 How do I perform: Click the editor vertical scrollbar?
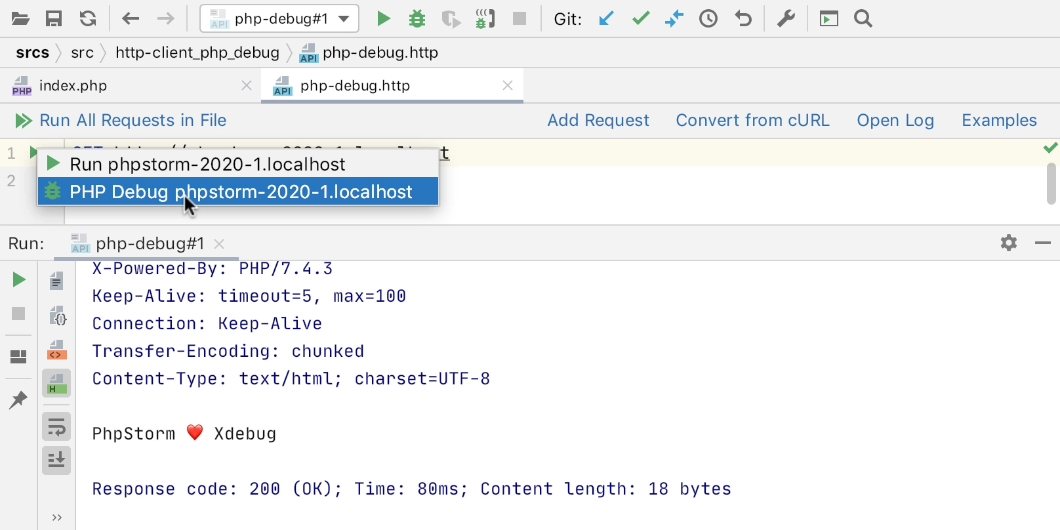coord(1052,184)
